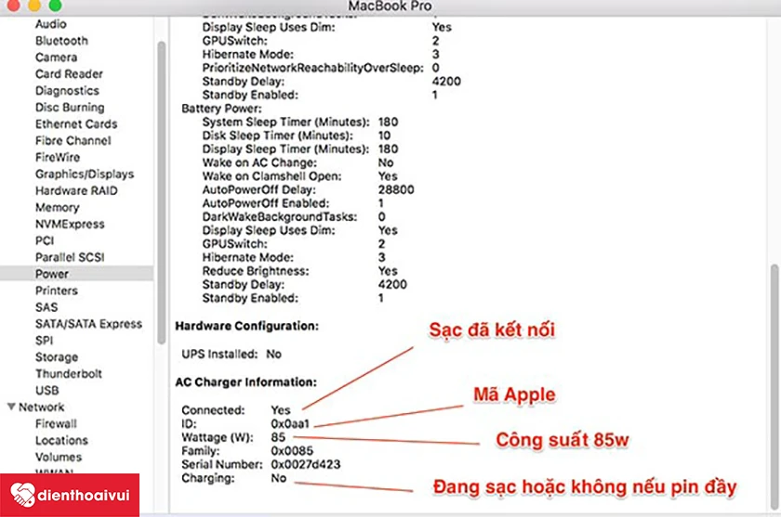Click the Wattage (W) value 85

pos(278,437)
